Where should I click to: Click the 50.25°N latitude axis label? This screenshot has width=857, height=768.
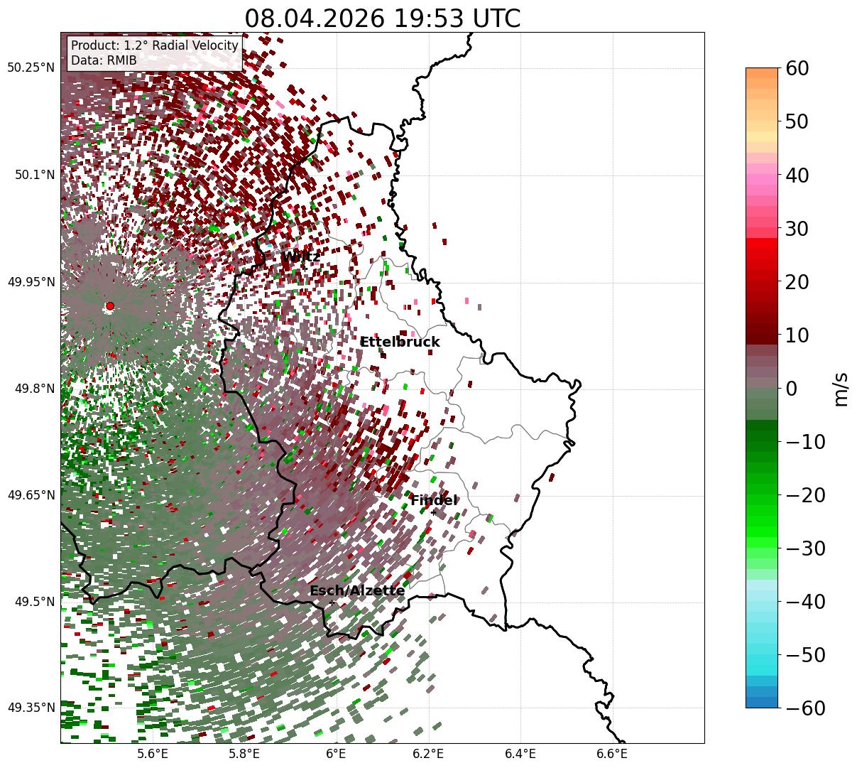click(x=31, y=68)
